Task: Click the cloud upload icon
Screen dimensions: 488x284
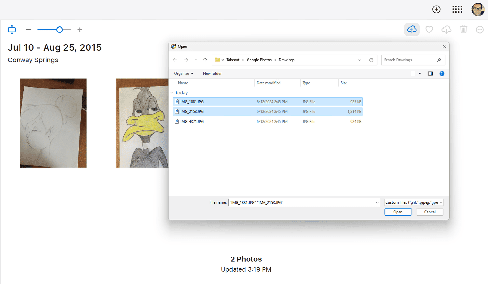Action: coord(412,30)
